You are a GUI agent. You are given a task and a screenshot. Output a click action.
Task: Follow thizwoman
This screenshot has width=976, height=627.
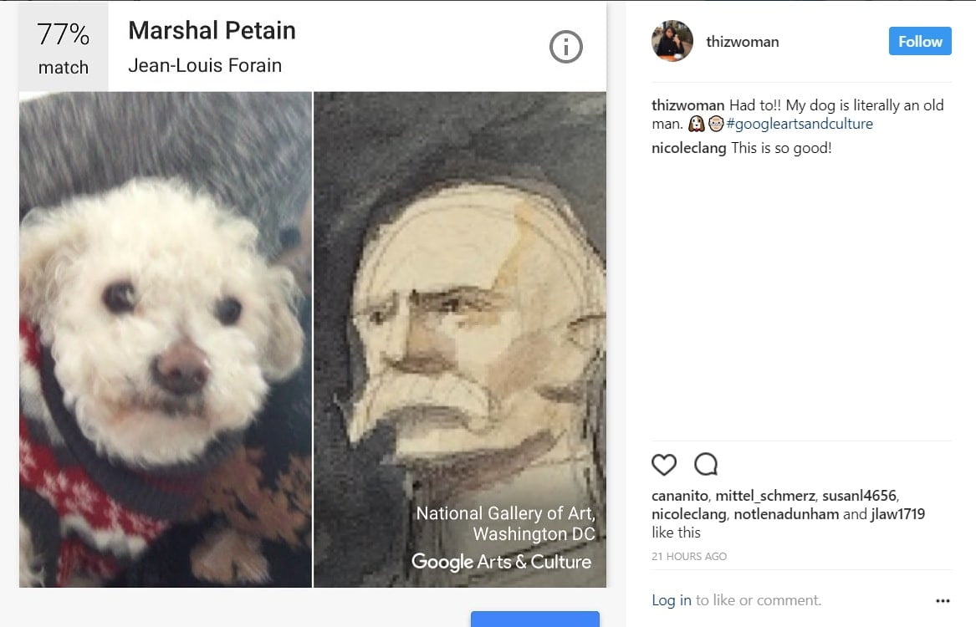pos(920,41)
